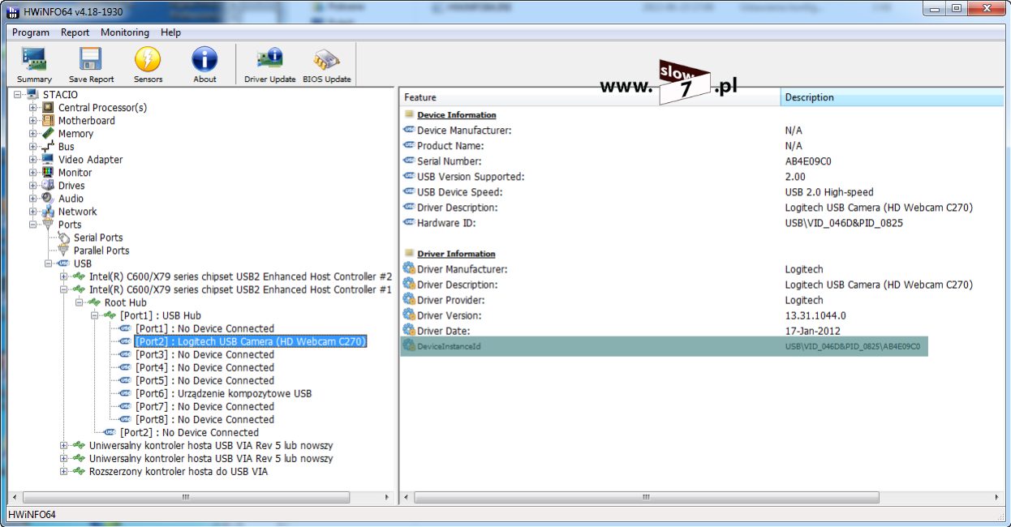Expand the Rozszerzony kontroler hosta node
This screenshot has width=1011, height=527.
coord(64,471)
